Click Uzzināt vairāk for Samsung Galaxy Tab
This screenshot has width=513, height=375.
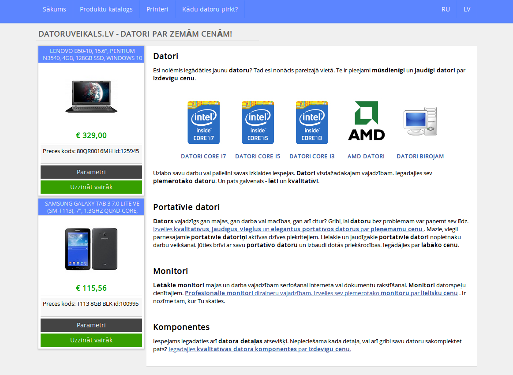click(x=91, y=340)
